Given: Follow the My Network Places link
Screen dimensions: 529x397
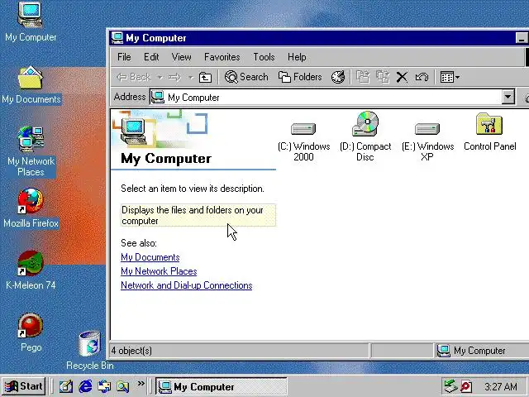Looking at the screenshot, I should 159,271.
